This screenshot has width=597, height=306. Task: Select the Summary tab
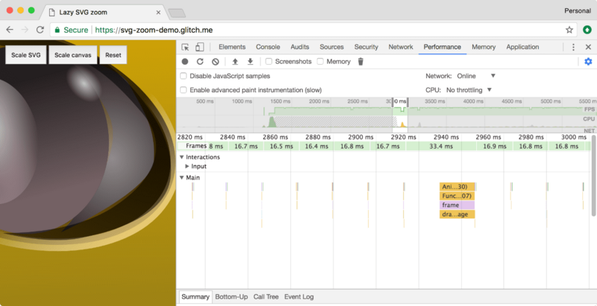tap(196, 297)
